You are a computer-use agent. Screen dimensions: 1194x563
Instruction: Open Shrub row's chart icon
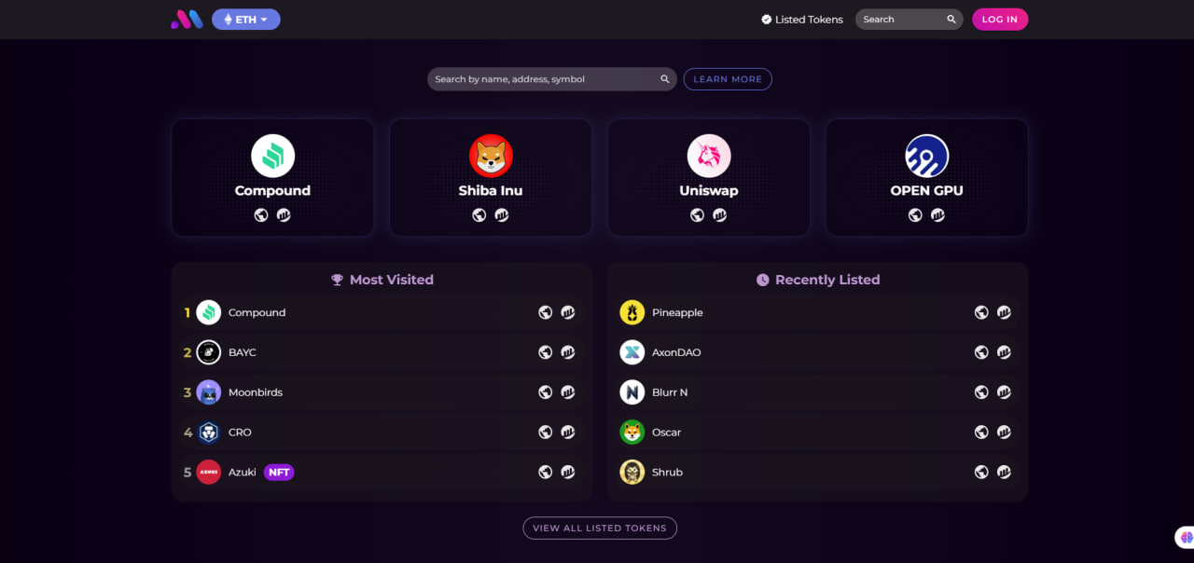[1004, 473]
